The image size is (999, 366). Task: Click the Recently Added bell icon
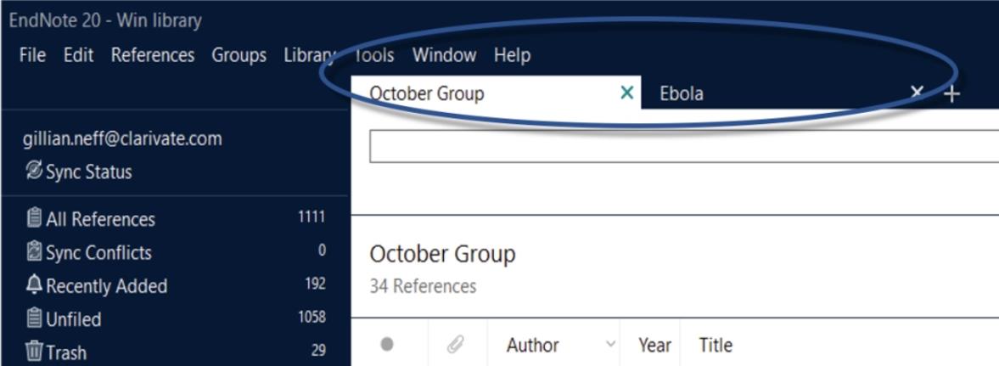[34, 284]
